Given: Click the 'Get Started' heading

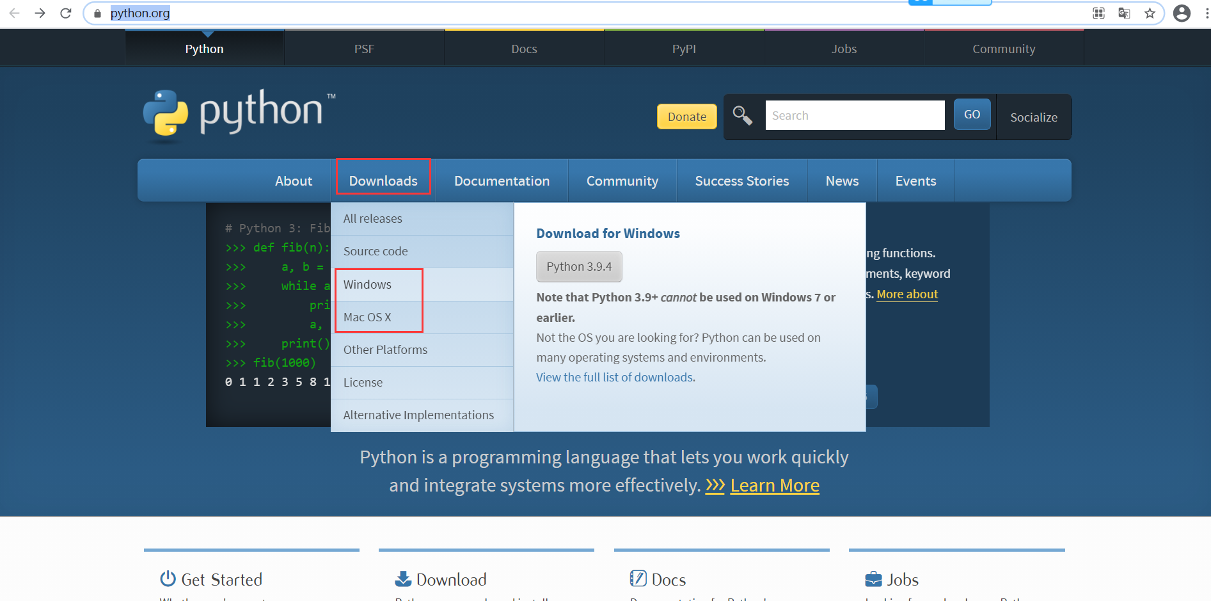Looking at the screenshot, I should coord(221,580).
